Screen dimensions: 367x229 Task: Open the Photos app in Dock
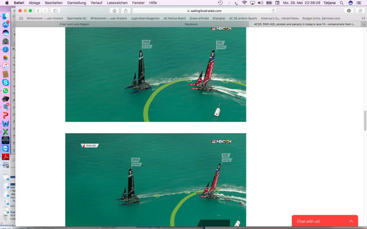(5, 58)
